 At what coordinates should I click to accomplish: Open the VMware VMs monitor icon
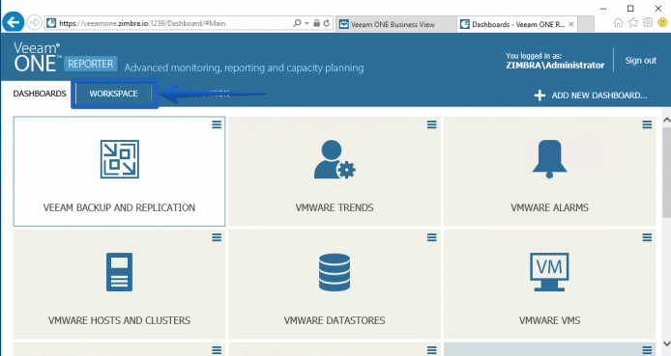[549, 272]
